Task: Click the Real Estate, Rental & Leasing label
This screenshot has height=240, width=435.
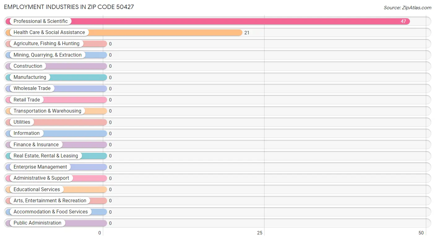Action: point(46,156)
